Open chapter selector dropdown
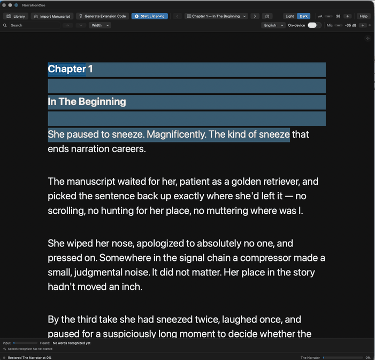 pos(216,16)
